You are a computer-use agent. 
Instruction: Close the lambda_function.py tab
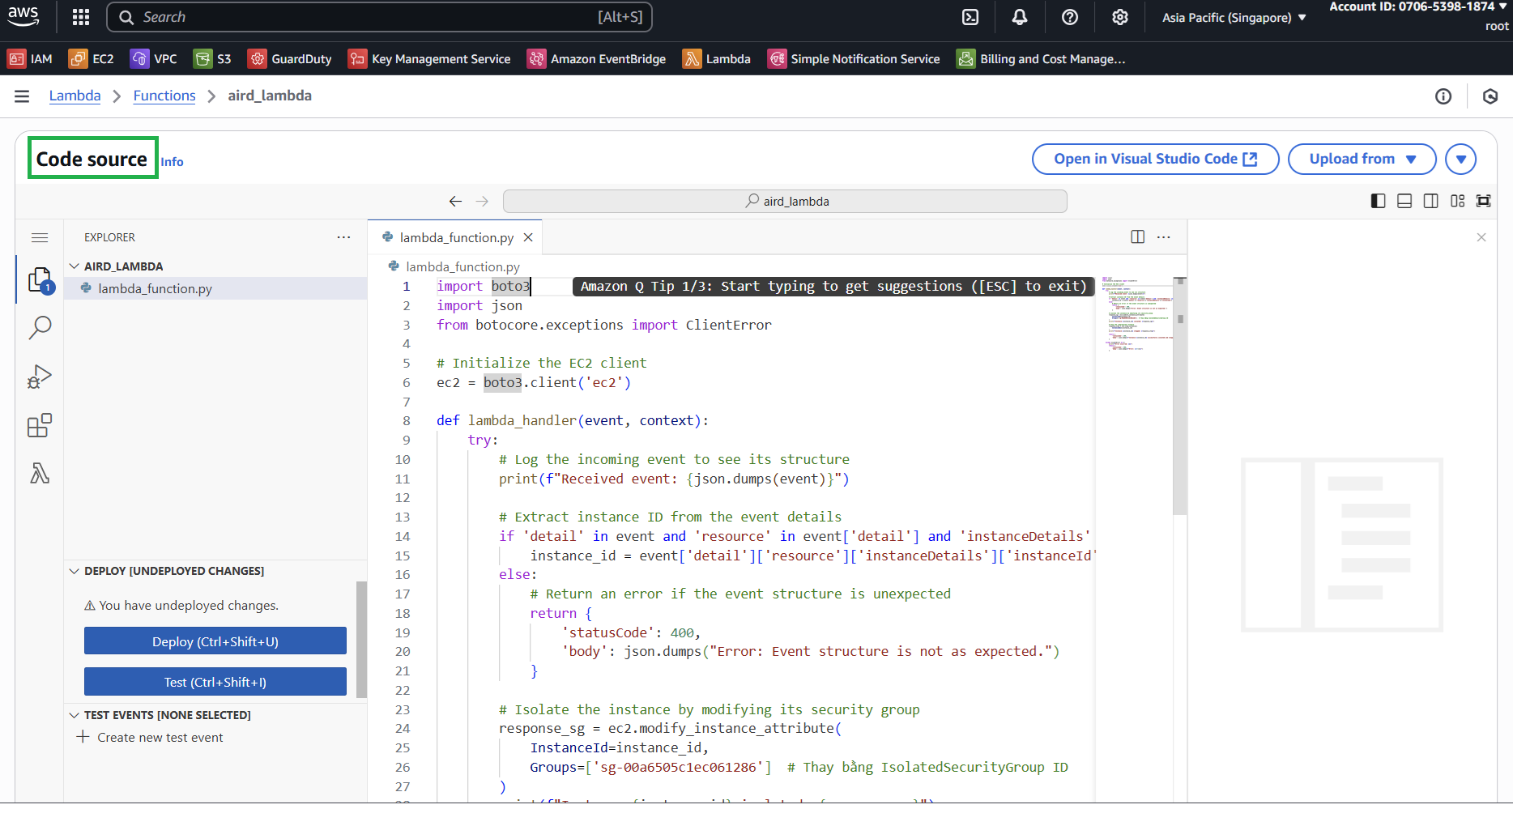click(528, 237)
